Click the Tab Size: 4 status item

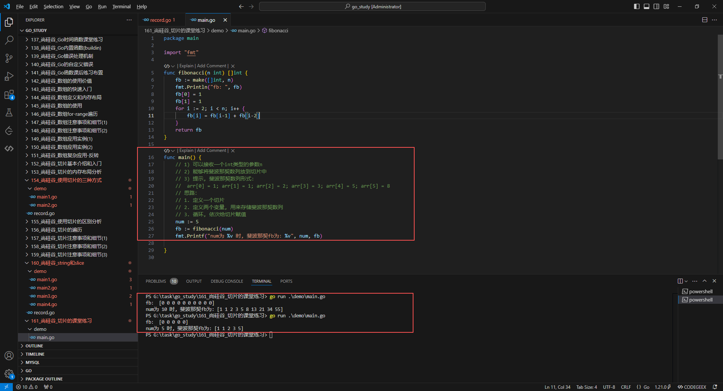coord(587,387)
